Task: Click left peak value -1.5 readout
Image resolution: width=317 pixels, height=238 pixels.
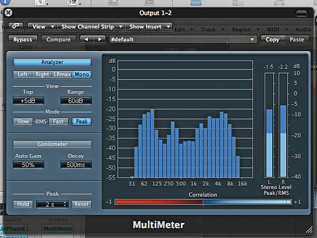Action: (269, 67)
